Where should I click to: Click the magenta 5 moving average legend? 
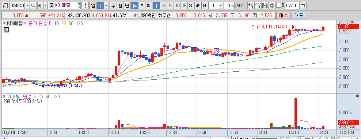(50, 23)
